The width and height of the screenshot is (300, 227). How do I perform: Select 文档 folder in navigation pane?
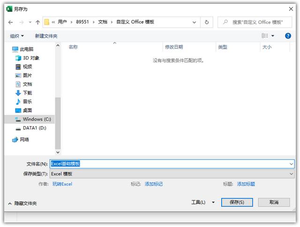coord(27,84)
